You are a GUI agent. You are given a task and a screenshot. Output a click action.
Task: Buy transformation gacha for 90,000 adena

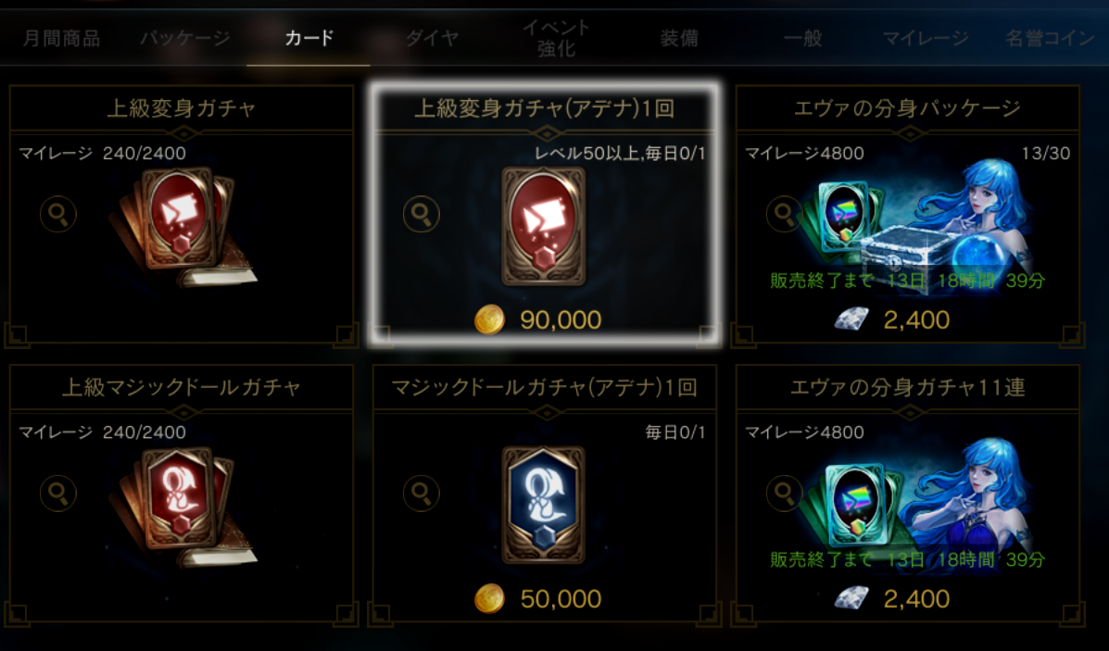(x=538, y=319)
